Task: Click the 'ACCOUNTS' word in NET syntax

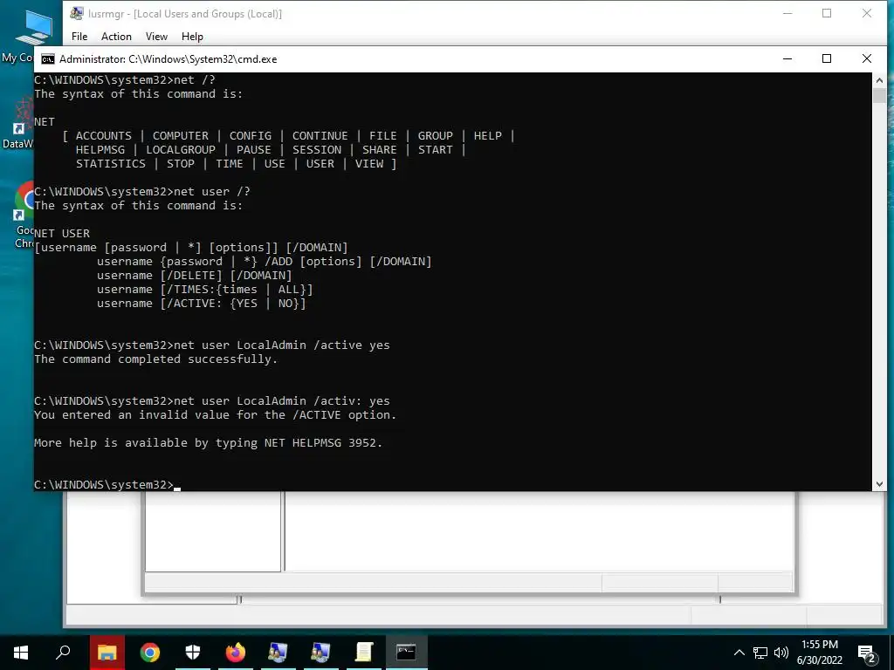Action: coord(104,135)
